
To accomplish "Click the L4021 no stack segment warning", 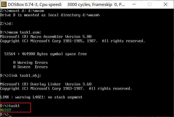I will tap(41, 97).
